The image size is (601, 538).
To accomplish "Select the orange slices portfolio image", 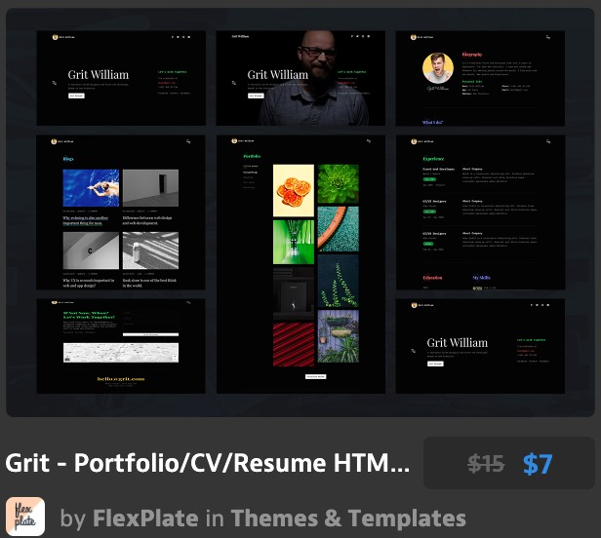I will coord(293,189).
